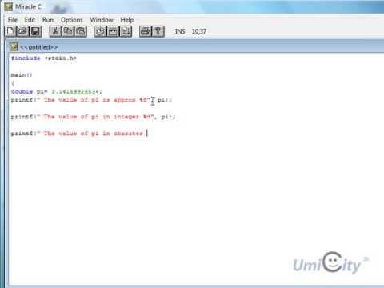Open a file using the folder icon
The width and height of the screenshot is (384, 288).
click(x=23, y=31)
